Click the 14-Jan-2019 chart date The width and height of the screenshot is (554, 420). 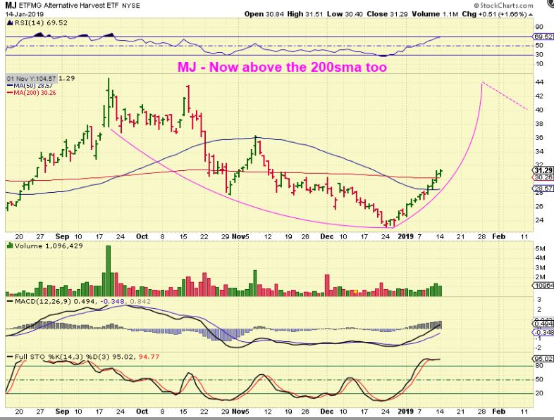click(25, 14)
